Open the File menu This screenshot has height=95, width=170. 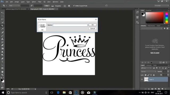[x=7, y=2]
